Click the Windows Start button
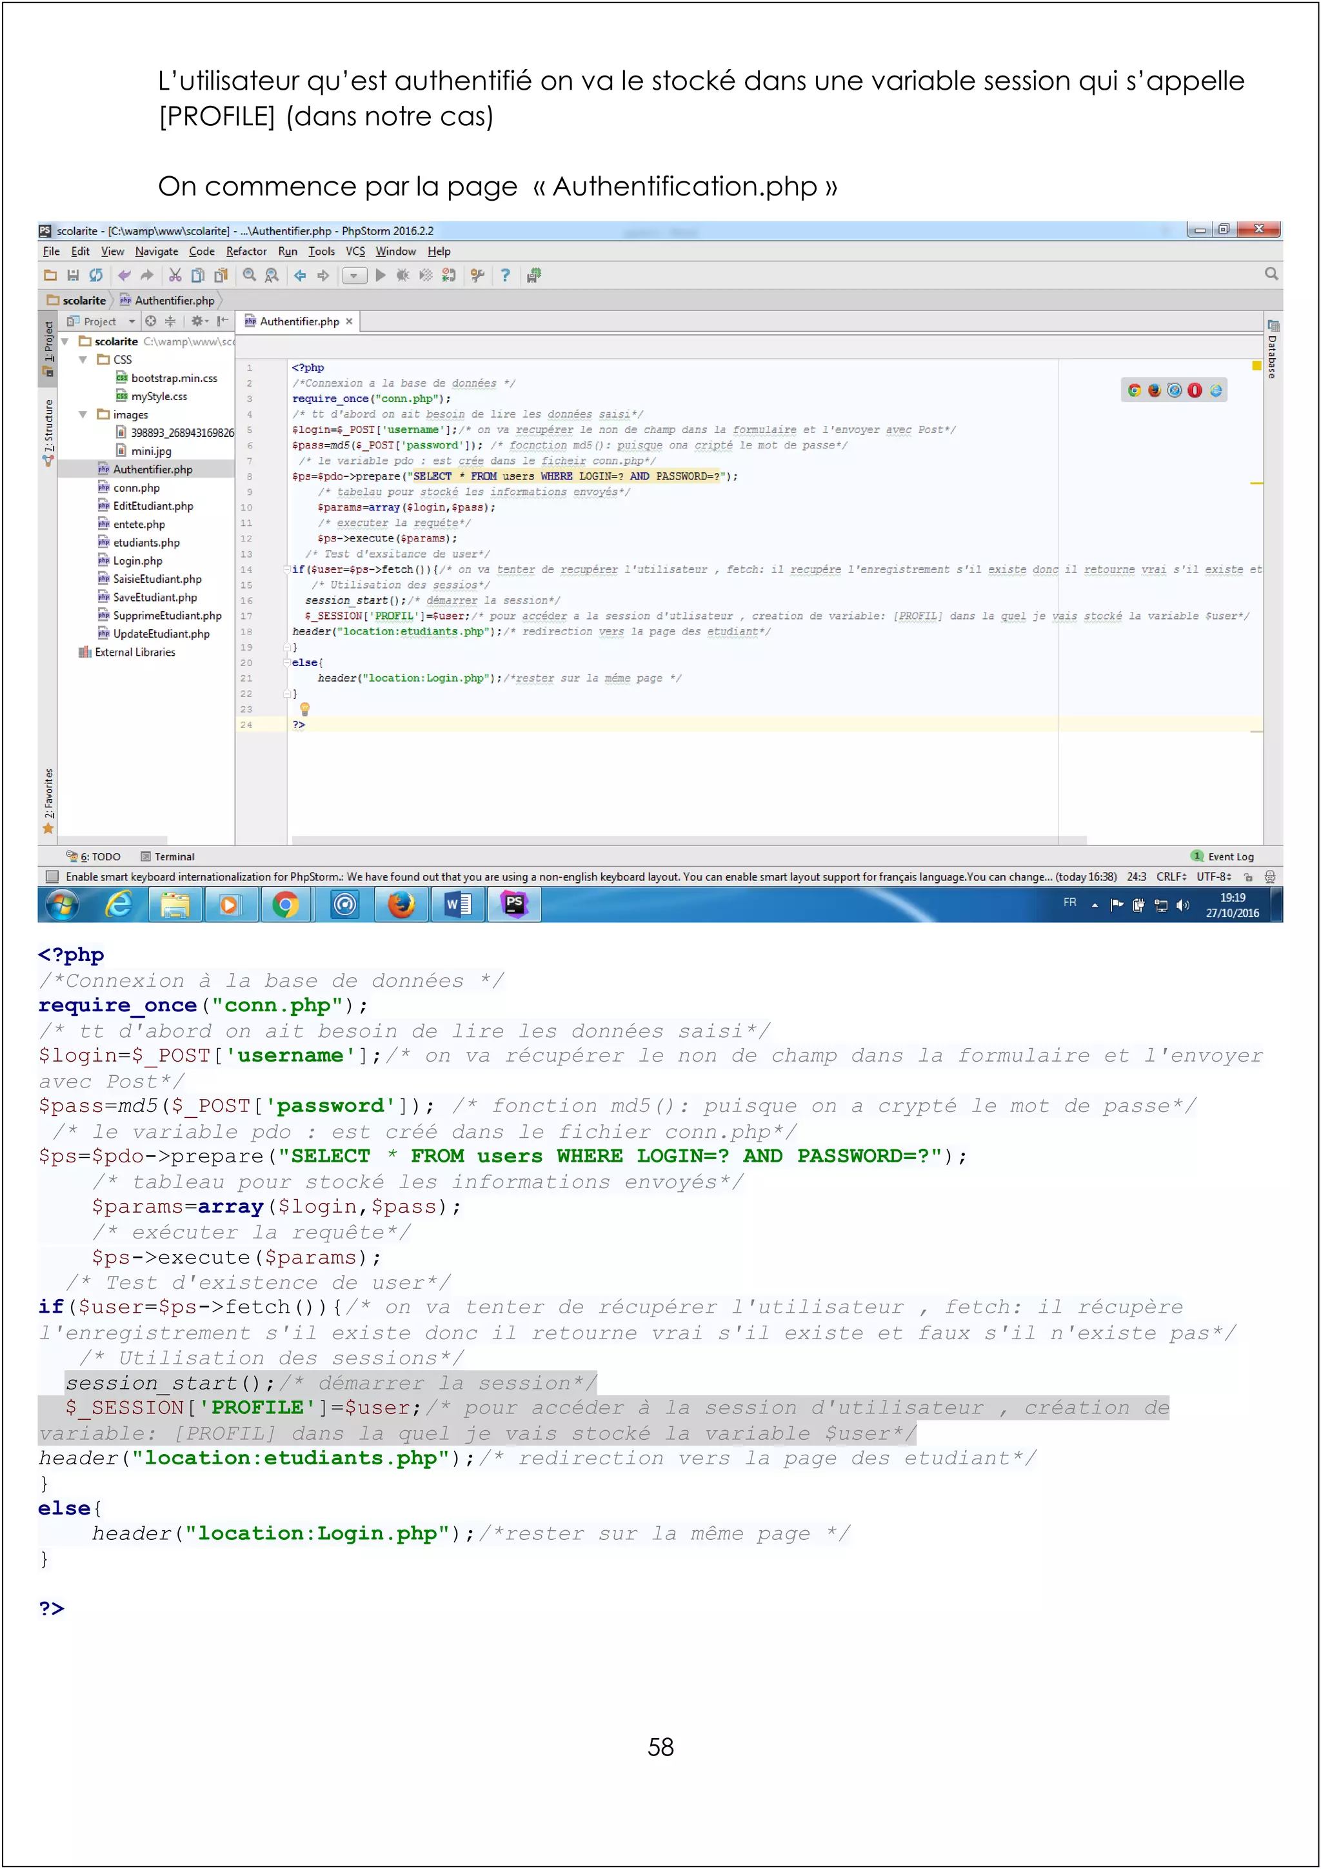This screenshot has width=1321, height=1869. [x=62, y=904]
